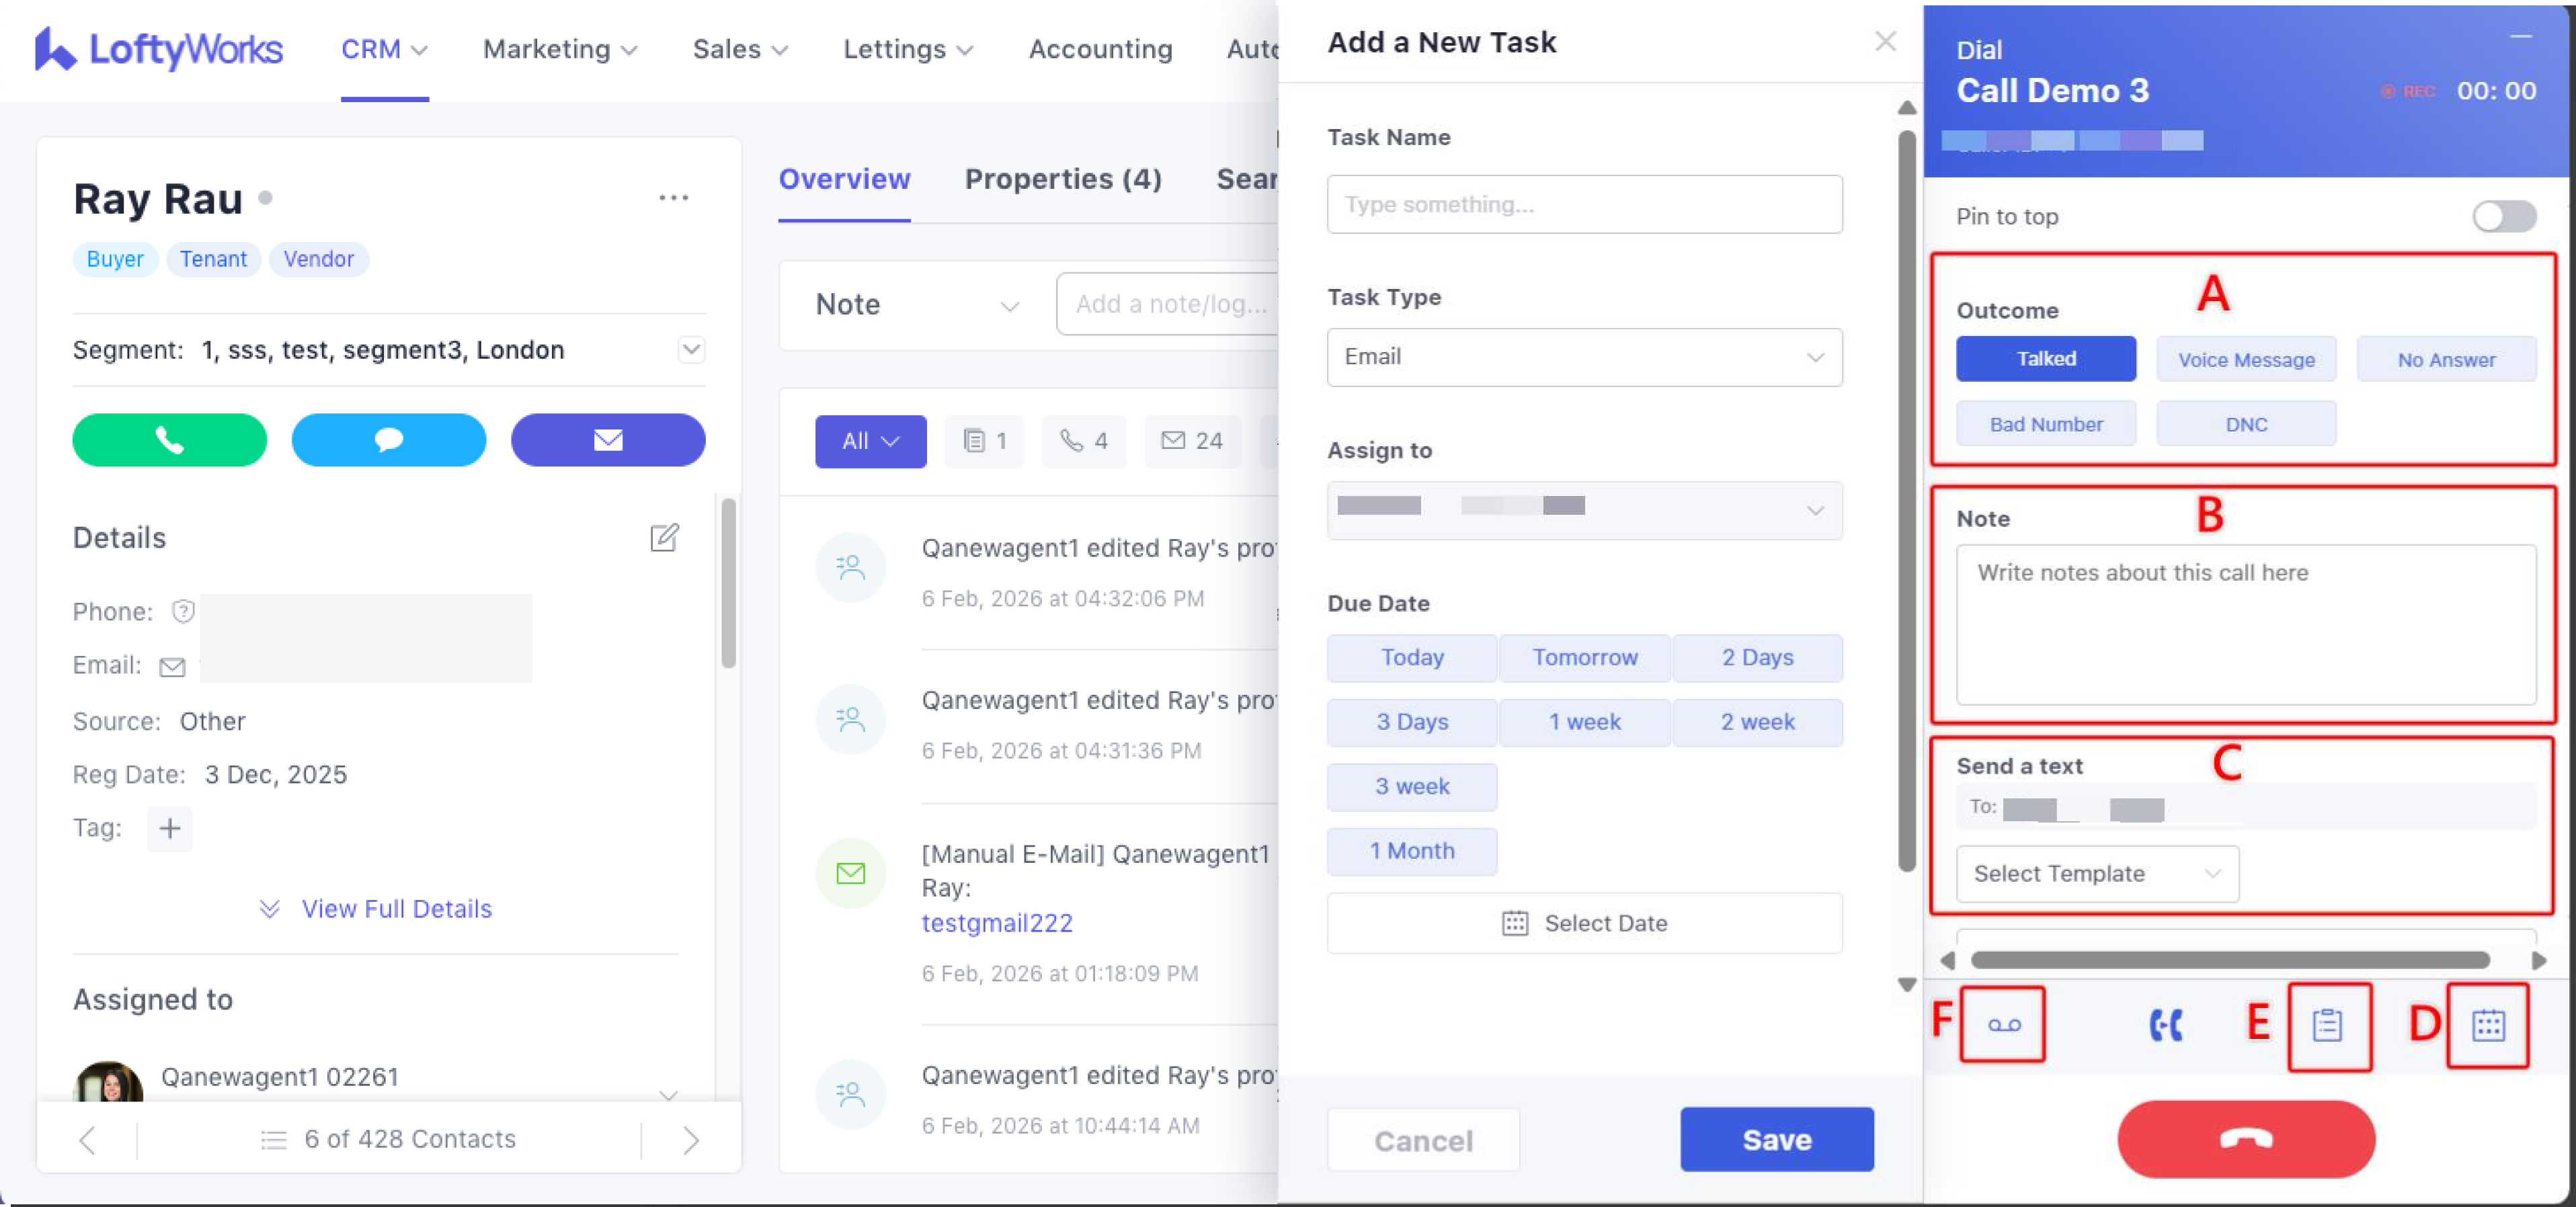Expand the Segment list chevron

pyautogui.click(x=691, y=350)
